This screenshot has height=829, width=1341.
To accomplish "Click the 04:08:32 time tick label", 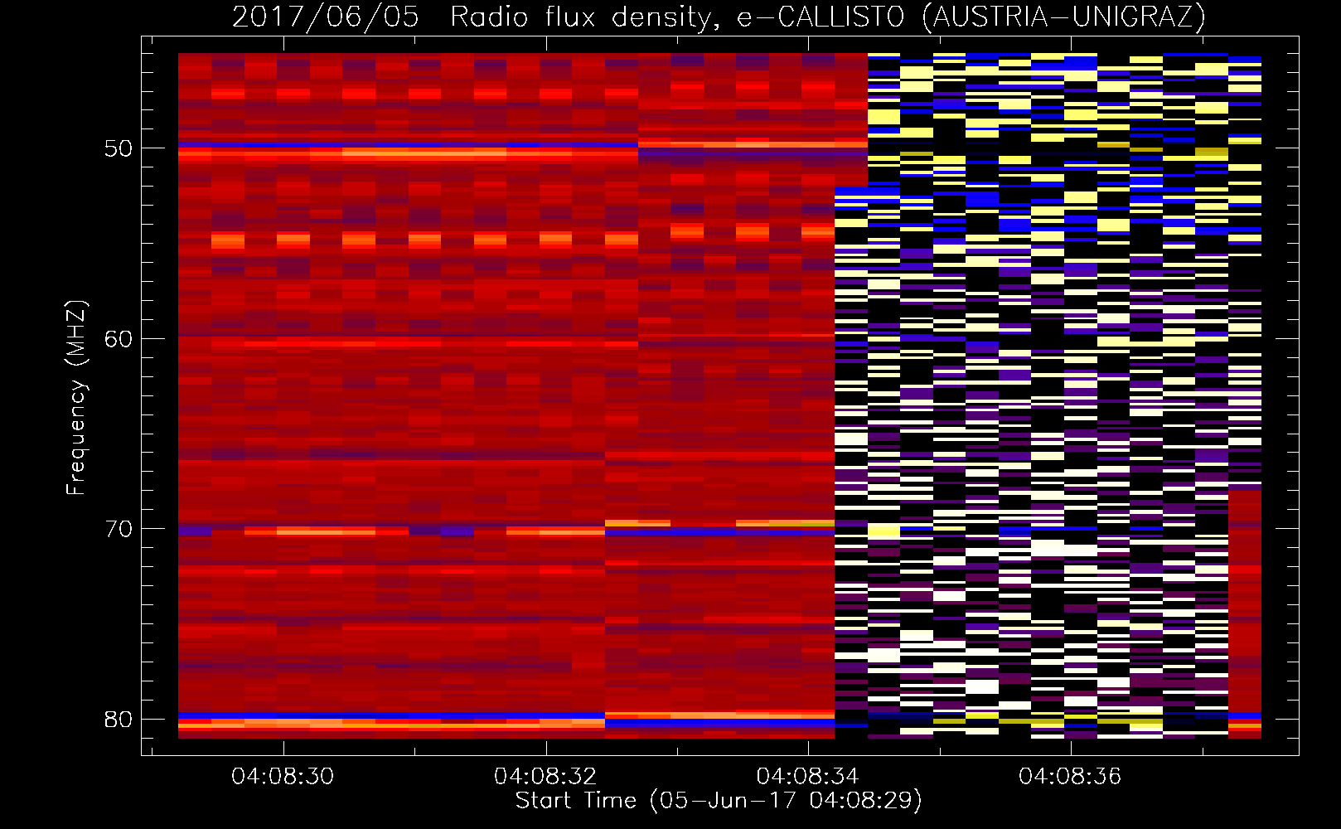I will pos(545,776).
